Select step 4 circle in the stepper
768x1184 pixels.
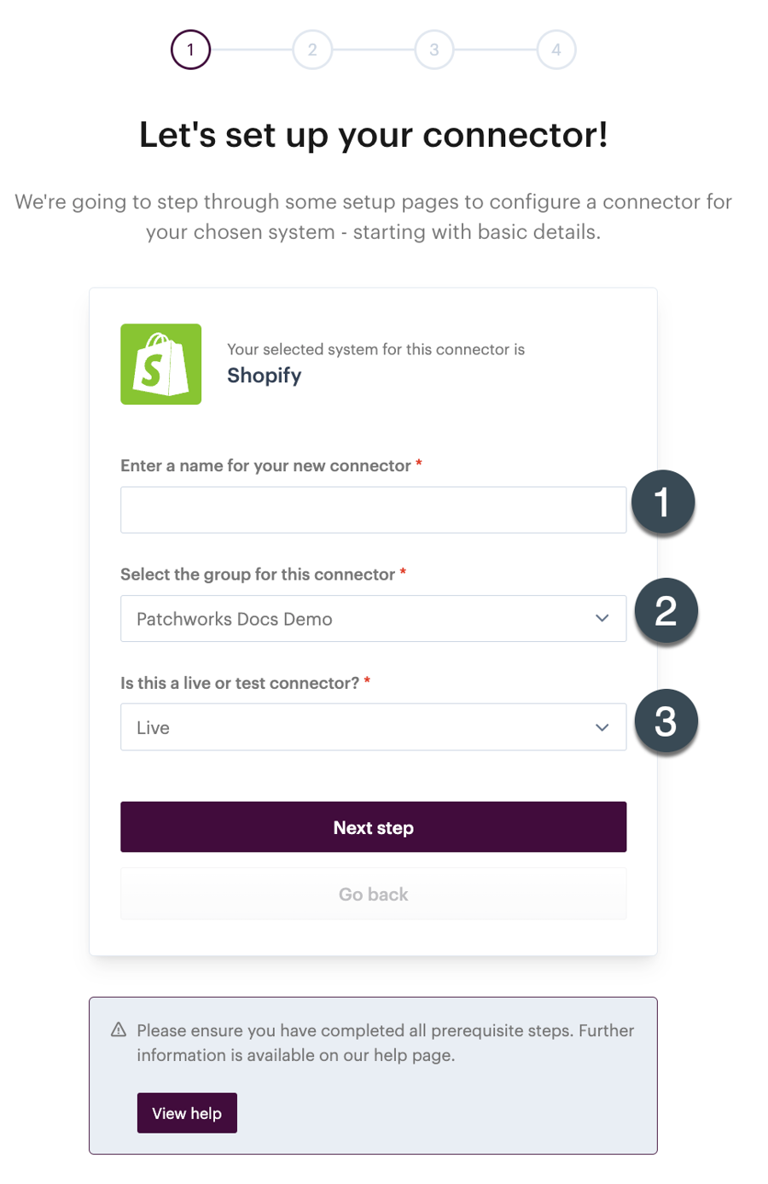click(x=556, y=50)
